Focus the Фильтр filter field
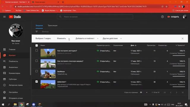Viewport: 190px width, 107px height. [45, 32]
